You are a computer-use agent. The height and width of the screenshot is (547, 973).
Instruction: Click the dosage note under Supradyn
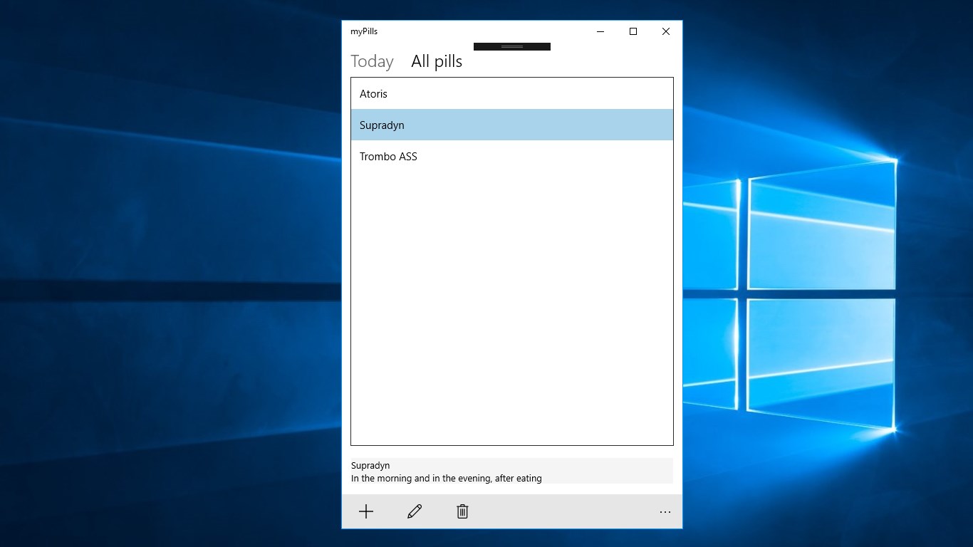point(446,478)
